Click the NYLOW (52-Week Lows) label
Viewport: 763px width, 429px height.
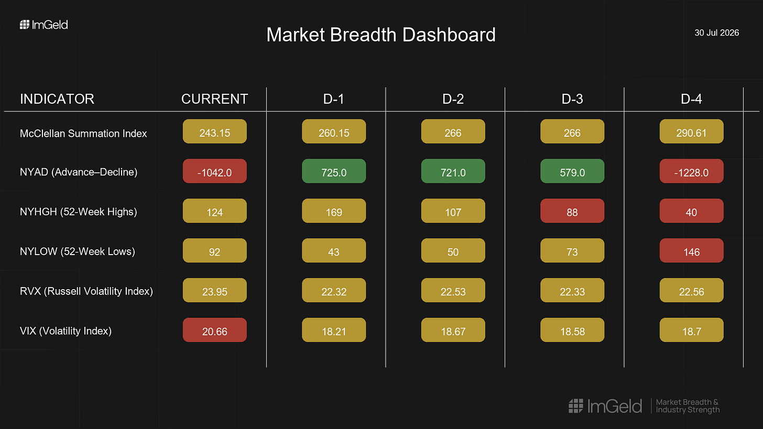(78, 251)
